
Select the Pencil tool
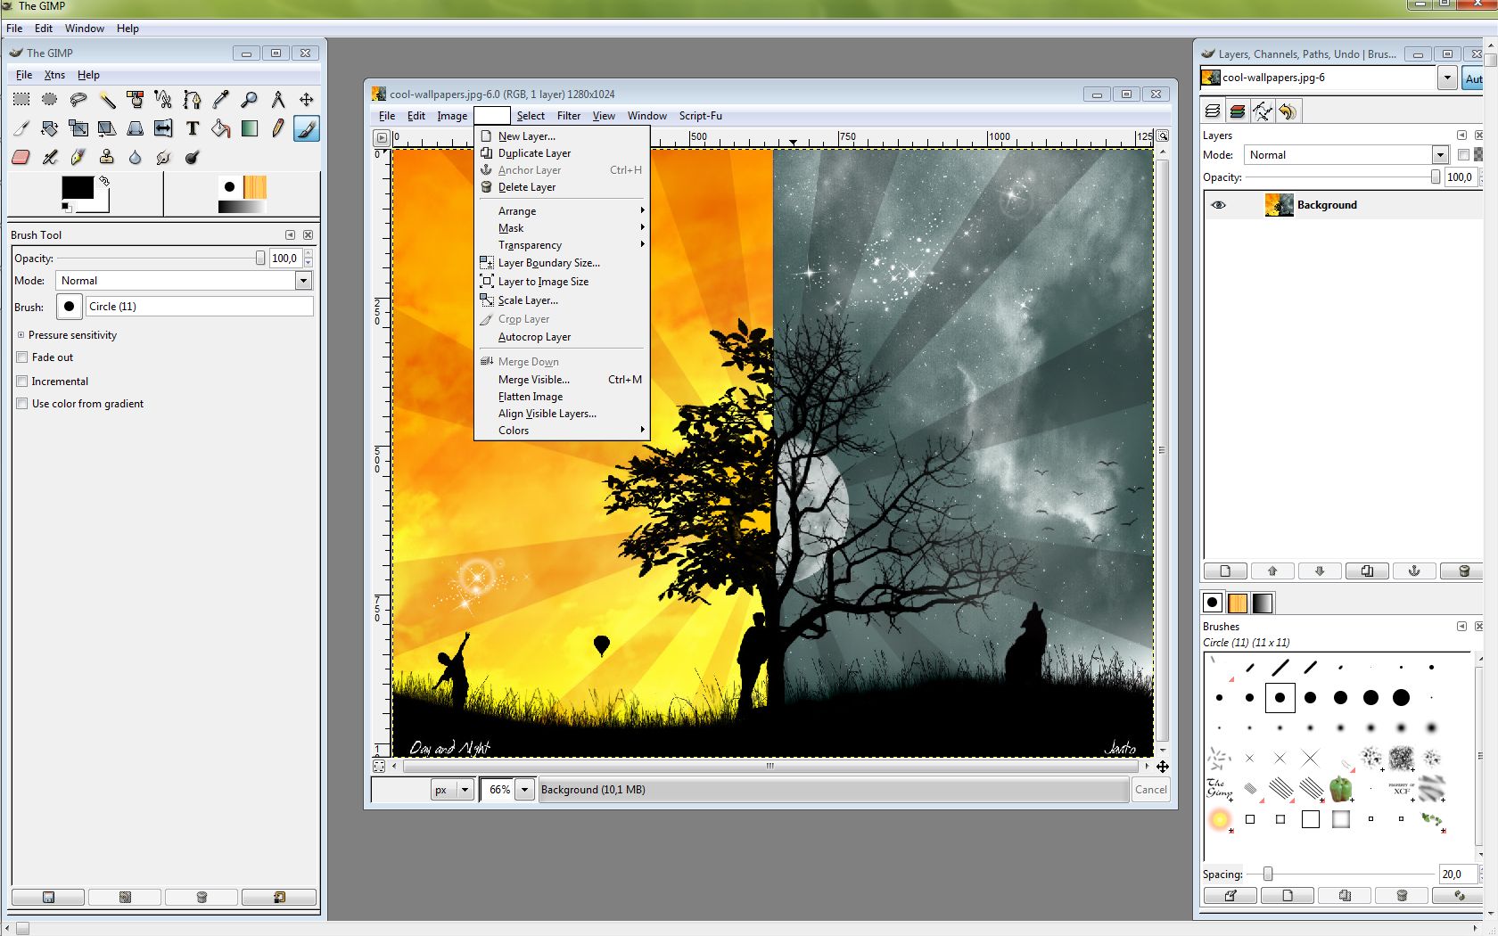click(x=277, y=128)
